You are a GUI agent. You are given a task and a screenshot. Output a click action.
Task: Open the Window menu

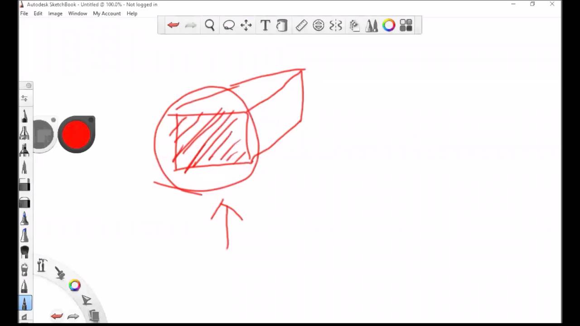click(x=77, y=14)
